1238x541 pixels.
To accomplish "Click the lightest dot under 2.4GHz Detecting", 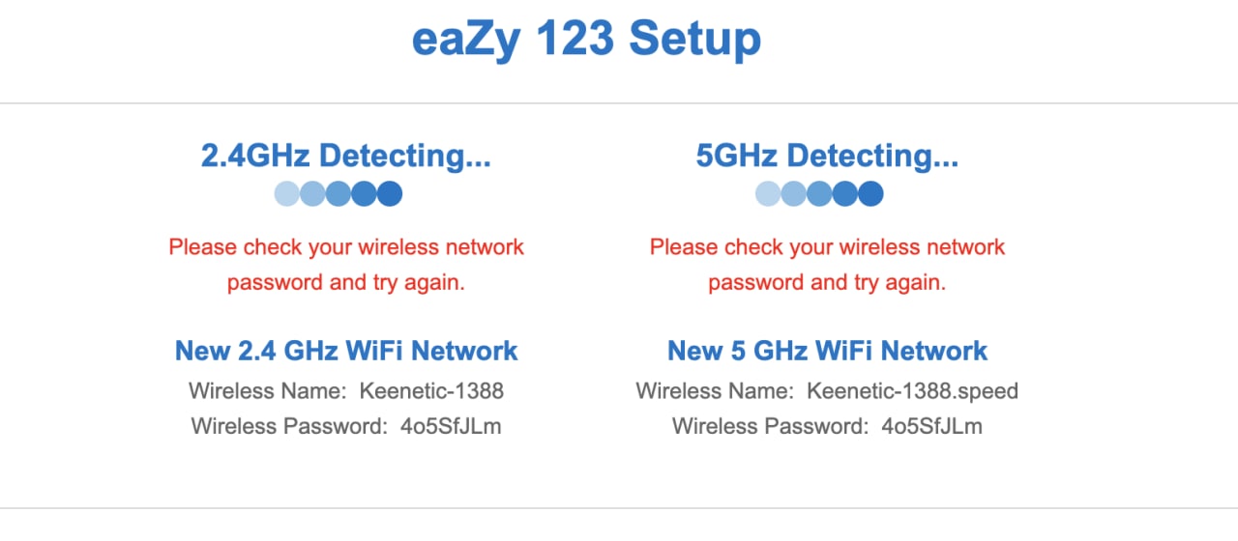I will coord(287,194).
